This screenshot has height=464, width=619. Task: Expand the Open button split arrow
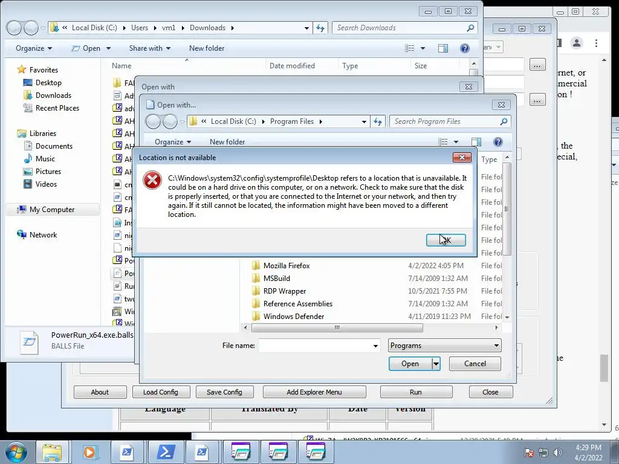tap(436, 363)
